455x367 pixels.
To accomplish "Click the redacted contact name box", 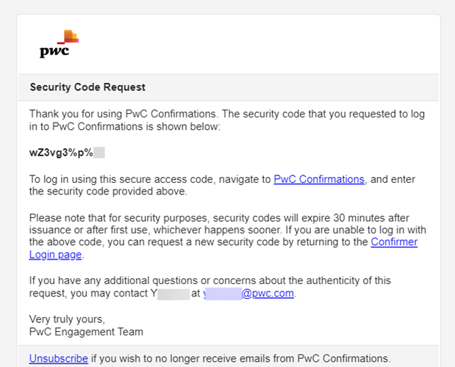I will coord(173,294).
